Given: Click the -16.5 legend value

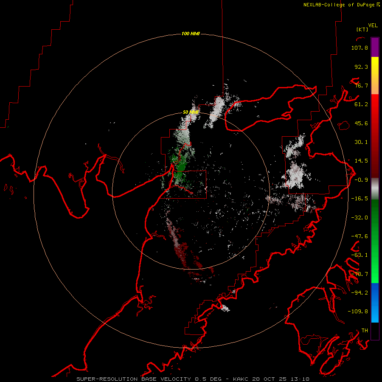Looking at the screenshot, I should coord(360,199).
